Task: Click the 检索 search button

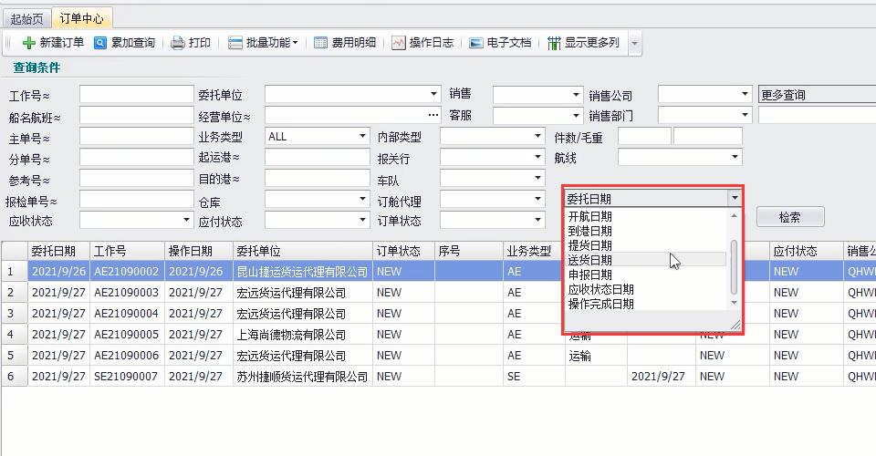Action: (x=789, y=217)
